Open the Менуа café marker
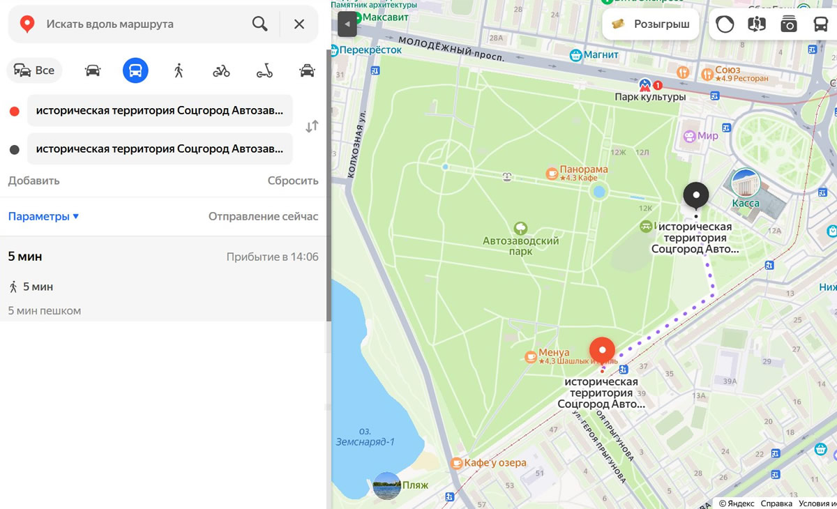Screen dimensions: 837x509 [x=531, y=357]
